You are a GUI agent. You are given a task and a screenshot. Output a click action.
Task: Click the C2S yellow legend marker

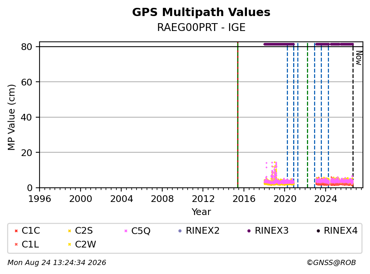coord(69,231)
